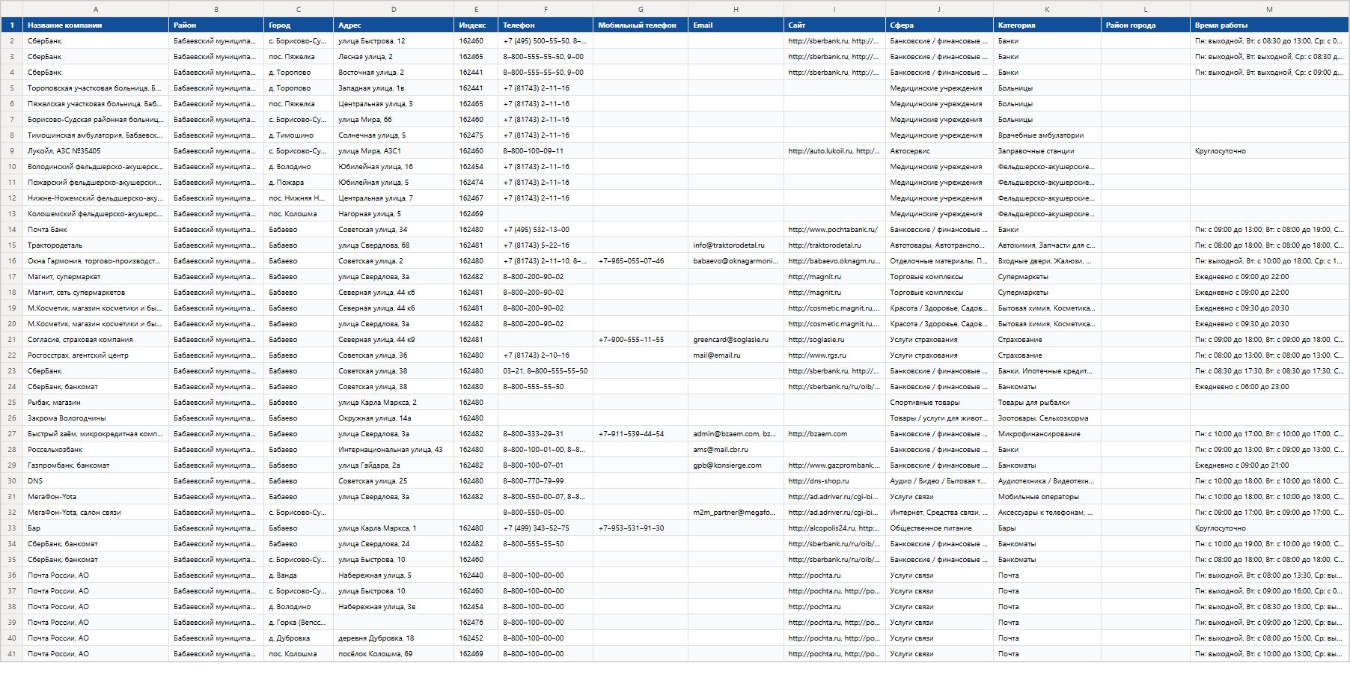This screenshot has width=1350, height=675.
Task: Select phone '8–800–770–79–99'
Action: coord(546,481)
